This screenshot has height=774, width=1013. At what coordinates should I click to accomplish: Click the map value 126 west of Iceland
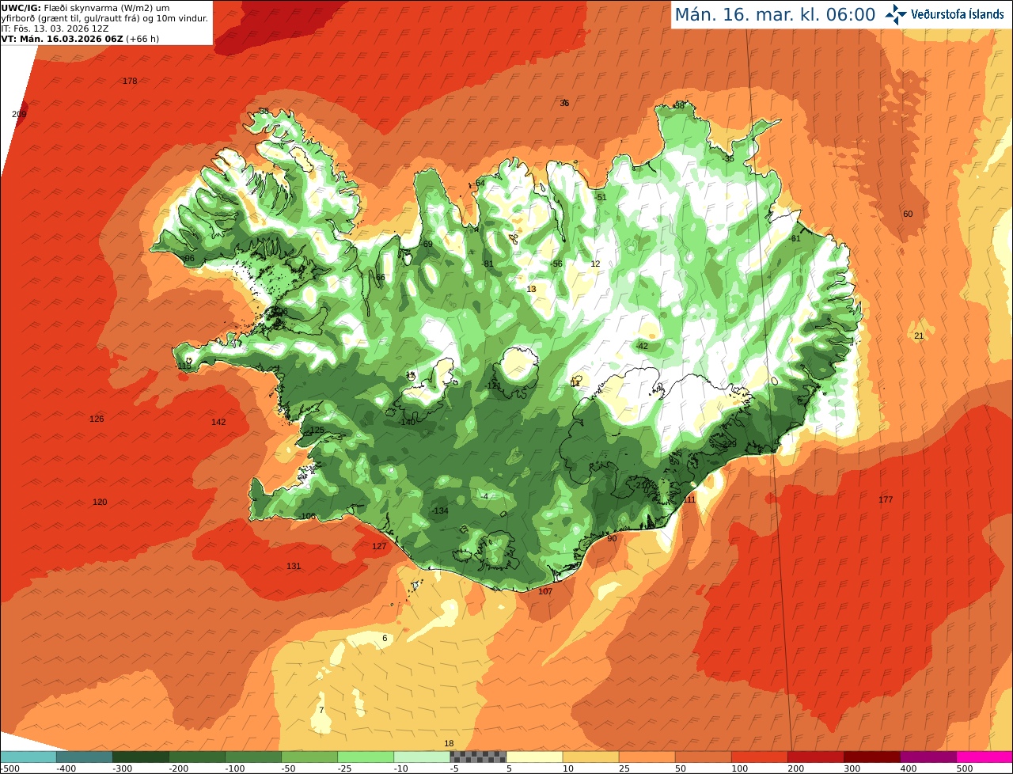click(x=97, y=419)
